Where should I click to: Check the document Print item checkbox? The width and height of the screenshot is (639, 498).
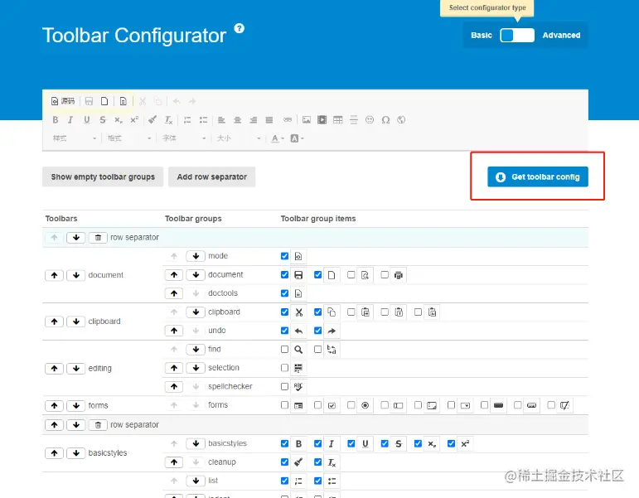point(385,274)
